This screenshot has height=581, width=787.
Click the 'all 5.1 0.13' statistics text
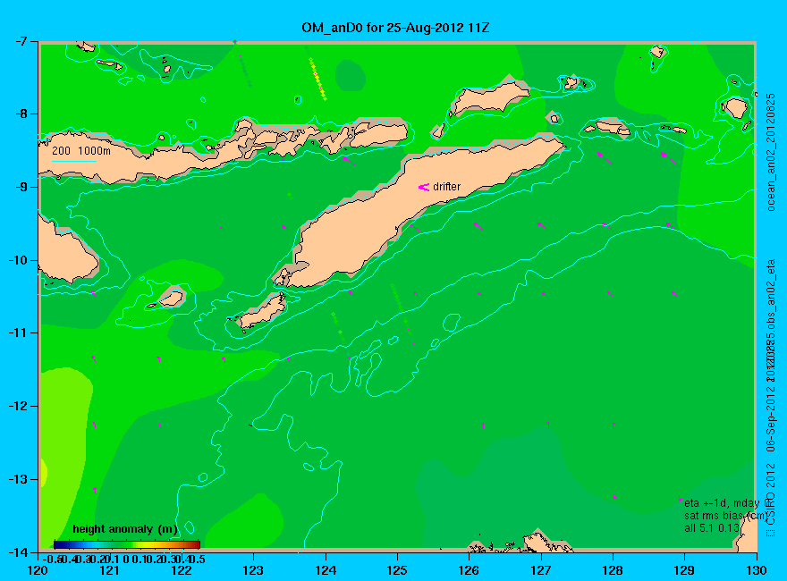(x=712, y=528)
